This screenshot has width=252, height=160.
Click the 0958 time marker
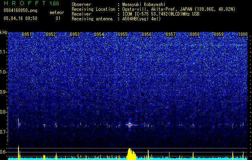195,34
